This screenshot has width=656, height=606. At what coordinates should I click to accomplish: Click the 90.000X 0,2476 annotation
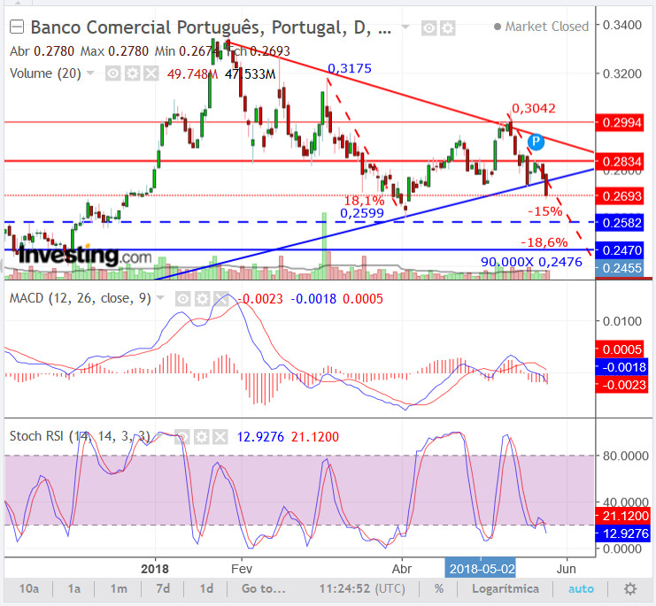(531, 262)
